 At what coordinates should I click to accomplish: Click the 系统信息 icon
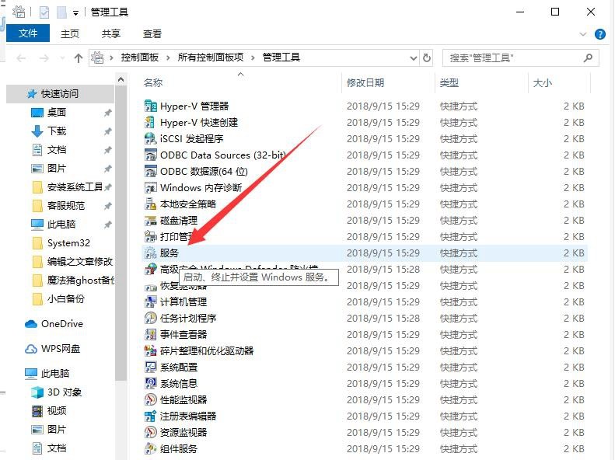pyautogui.click(x=151, y=384)
